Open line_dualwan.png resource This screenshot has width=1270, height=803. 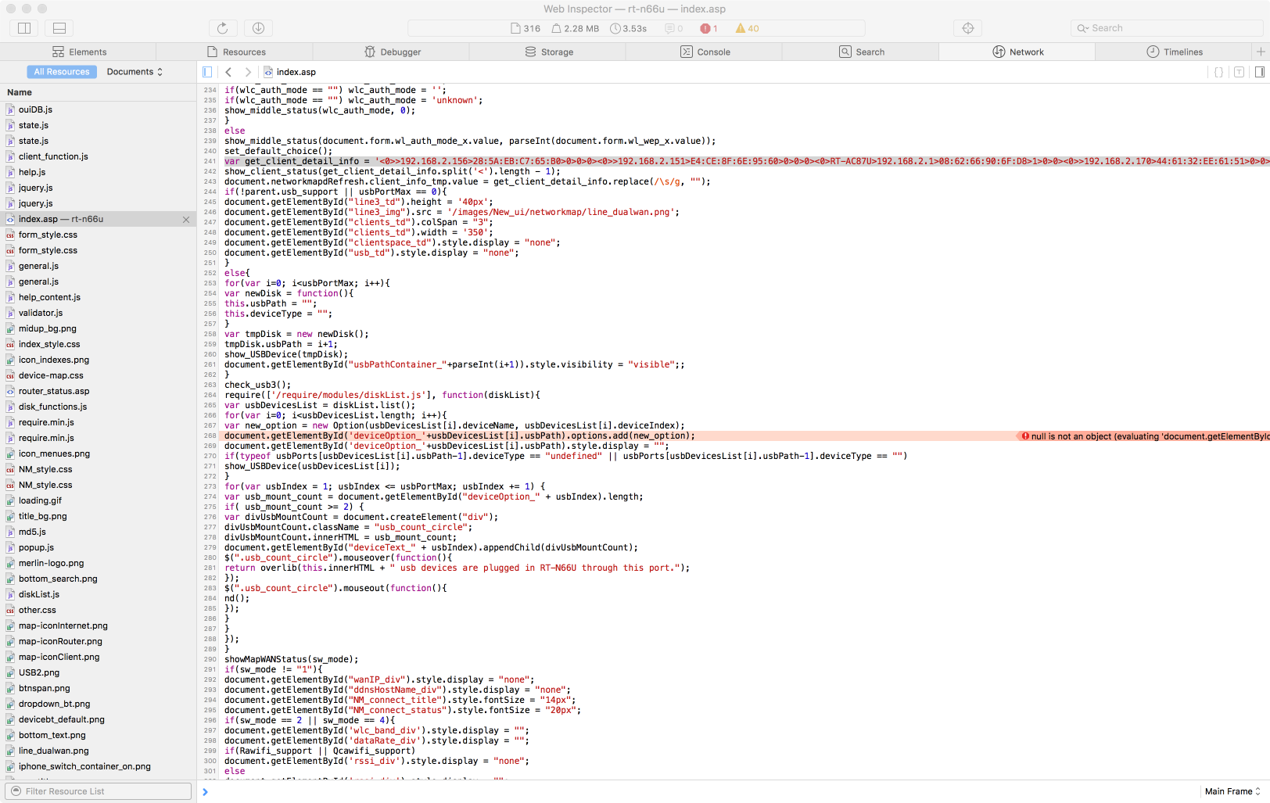[98, 751]
